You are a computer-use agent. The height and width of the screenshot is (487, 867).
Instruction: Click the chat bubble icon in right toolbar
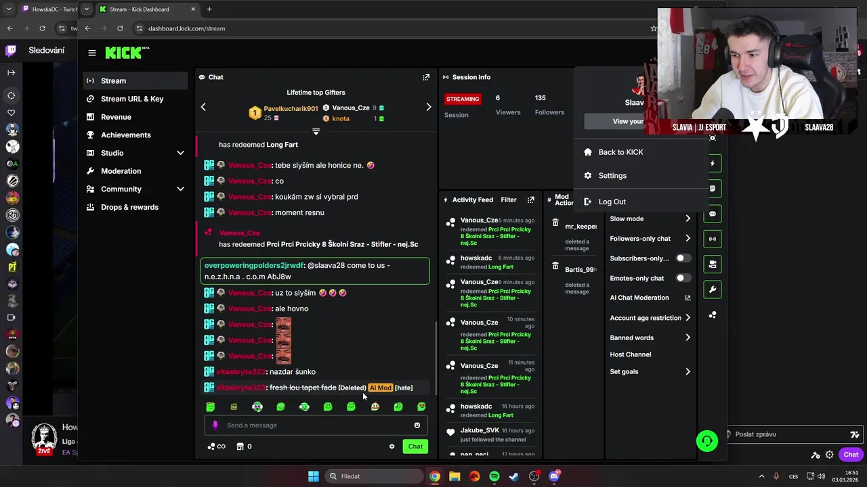pyautogui.click(x=713, y=214)
